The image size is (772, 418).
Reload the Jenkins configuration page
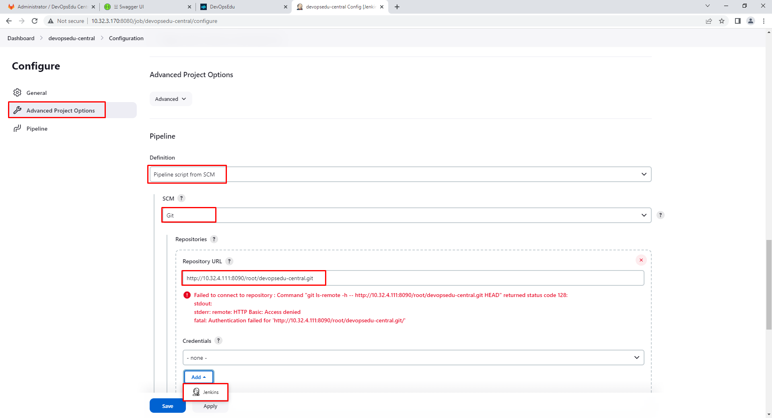coord(35,21)
